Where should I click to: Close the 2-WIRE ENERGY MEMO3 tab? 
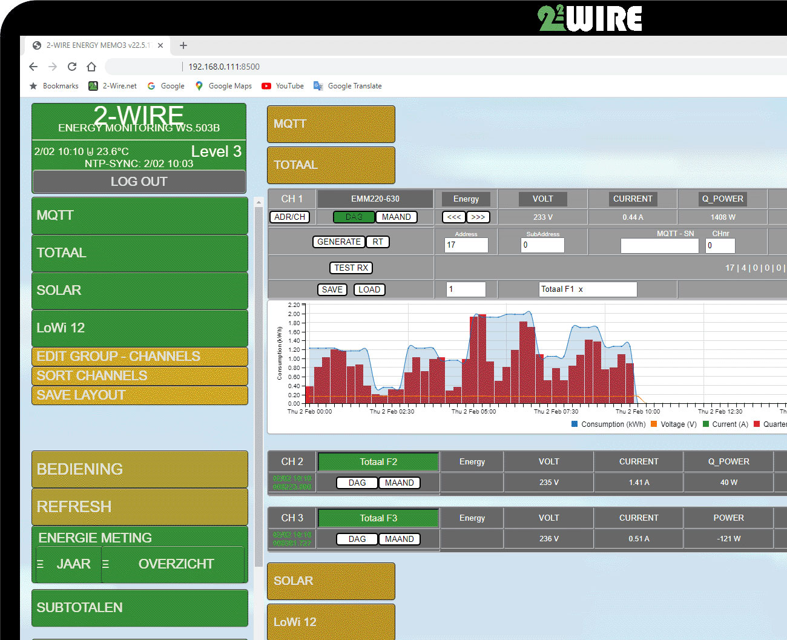click(160, 45)
